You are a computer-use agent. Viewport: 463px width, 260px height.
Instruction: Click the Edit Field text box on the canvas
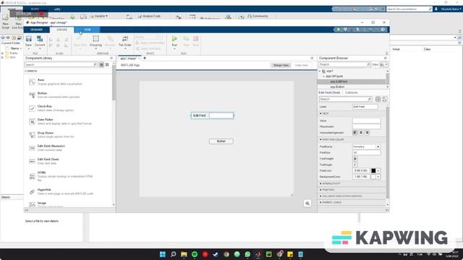[221, 116]
